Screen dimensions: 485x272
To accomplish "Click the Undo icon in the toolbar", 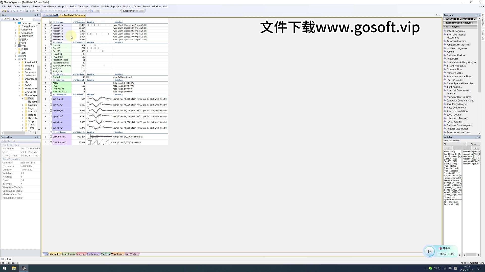I will click(x=21, y=11).
